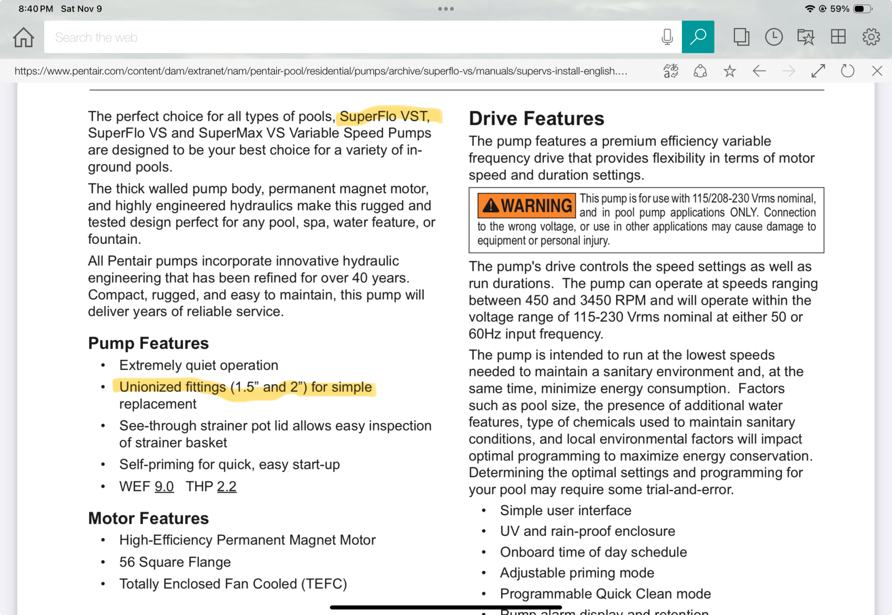Click the teal search magnifier button
Viewport: 892px width, 615px height.
[698, 37]
